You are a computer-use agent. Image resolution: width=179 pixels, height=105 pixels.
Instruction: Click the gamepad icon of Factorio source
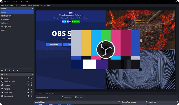[2, 89]
